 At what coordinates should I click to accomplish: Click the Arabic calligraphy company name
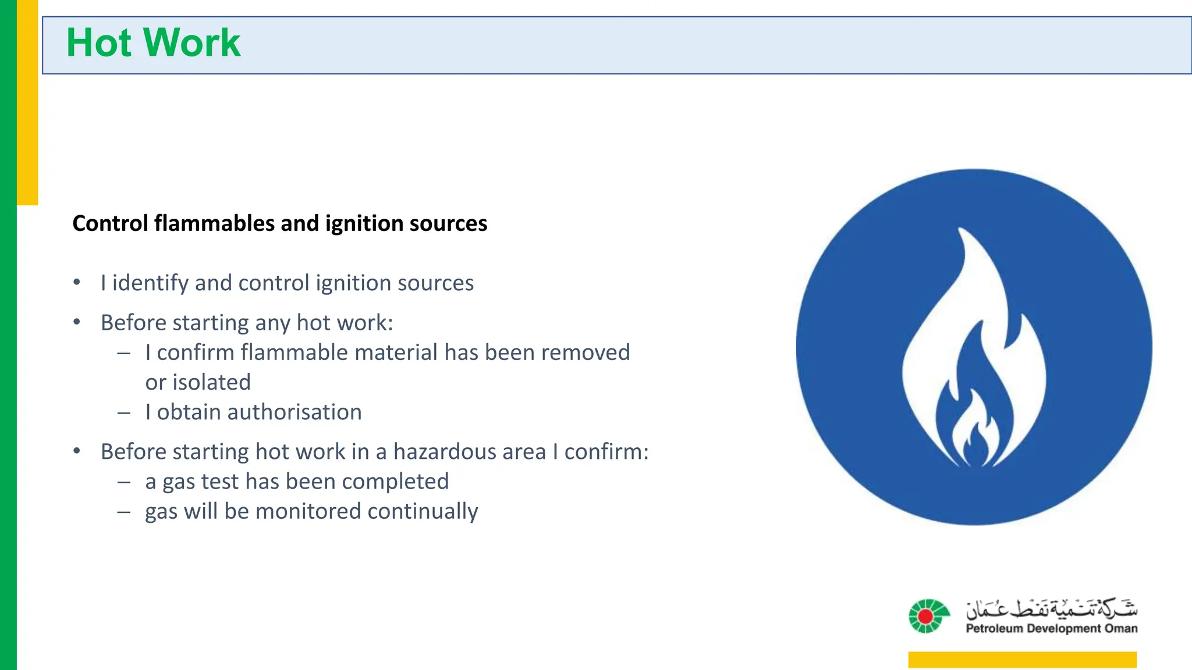tap(1051, 608)
